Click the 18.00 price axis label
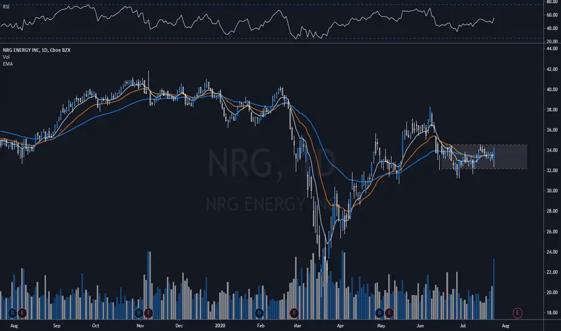The image size is (561, 331). (552, 312)
